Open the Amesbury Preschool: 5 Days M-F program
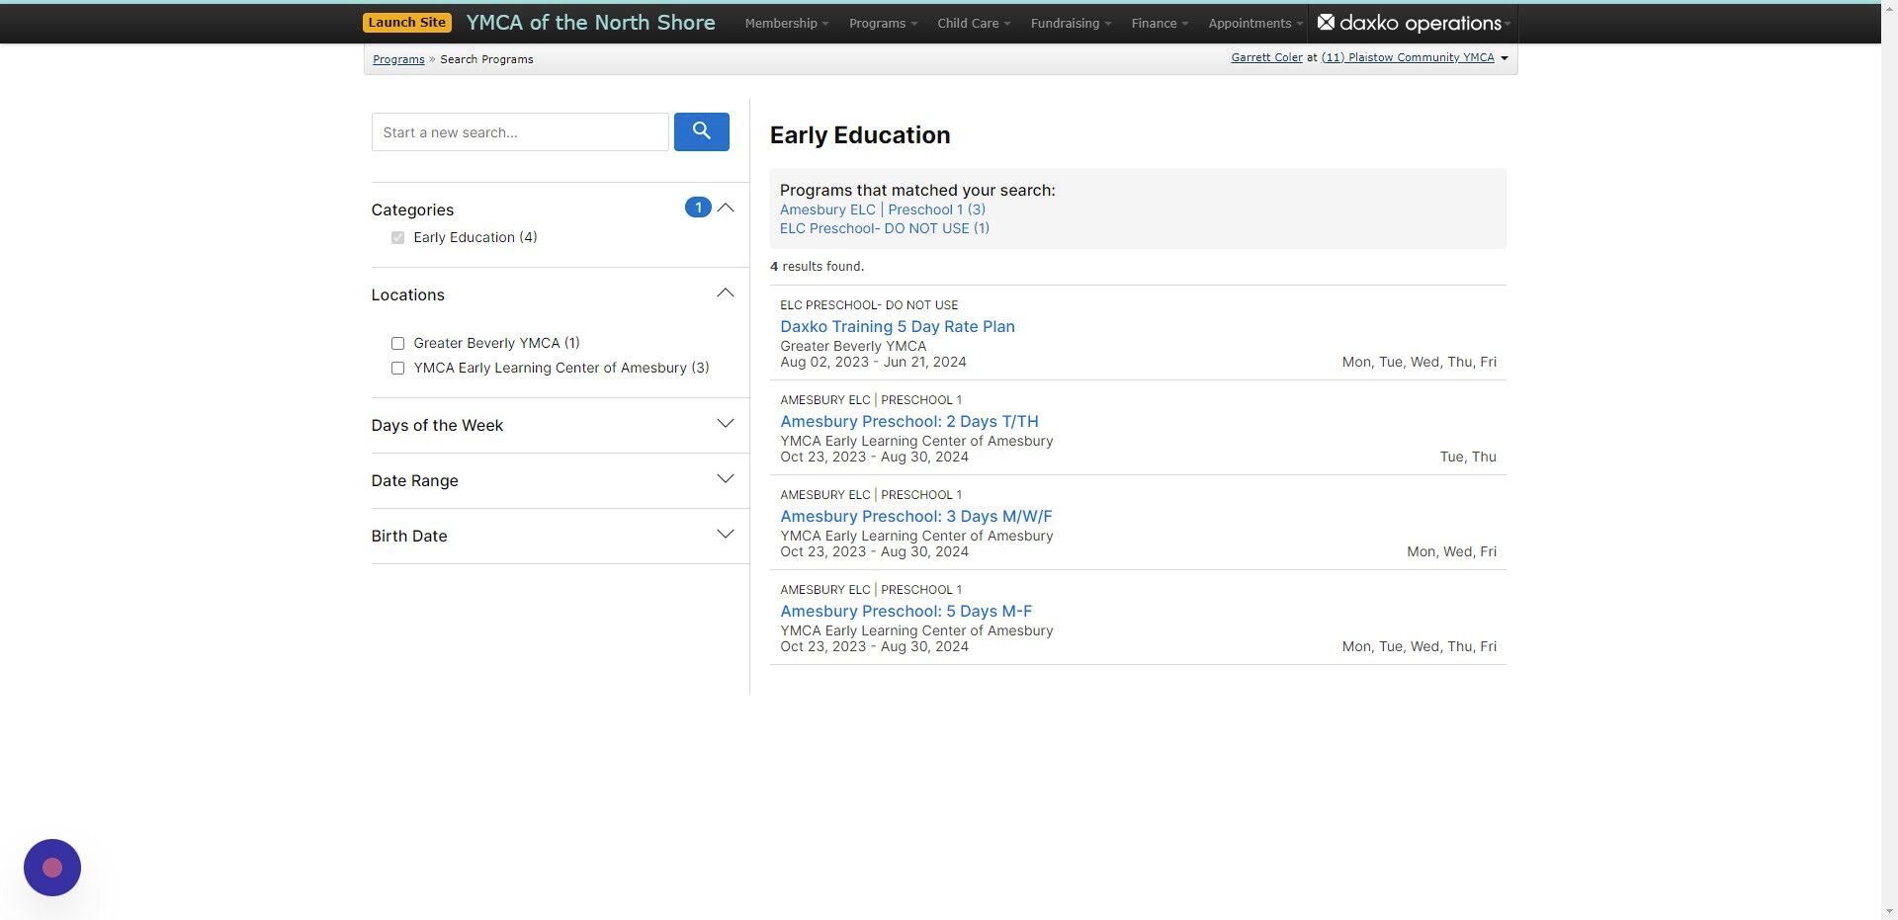 tap(906, 611)
